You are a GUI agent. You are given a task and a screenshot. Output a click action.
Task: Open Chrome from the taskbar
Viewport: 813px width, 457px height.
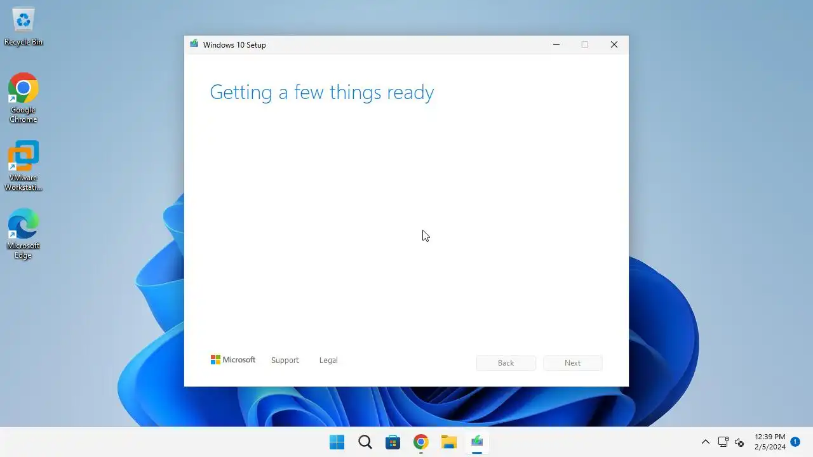tap(421, 442)
